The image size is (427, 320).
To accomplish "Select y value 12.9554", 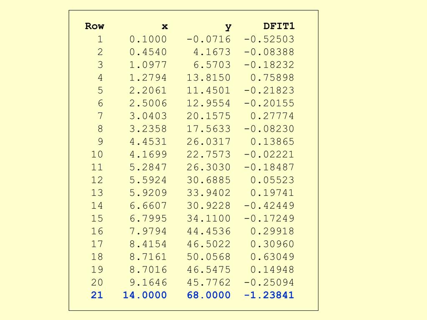I will point(208,103).
